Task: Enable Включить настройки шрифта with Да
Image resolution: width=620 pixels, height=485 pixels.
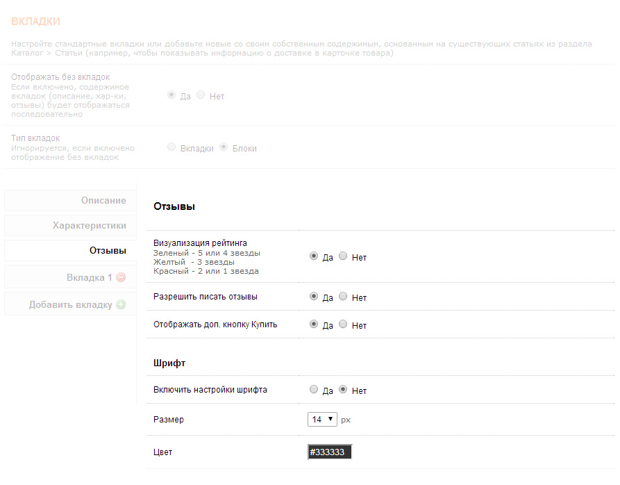Action: click(314, 390)
